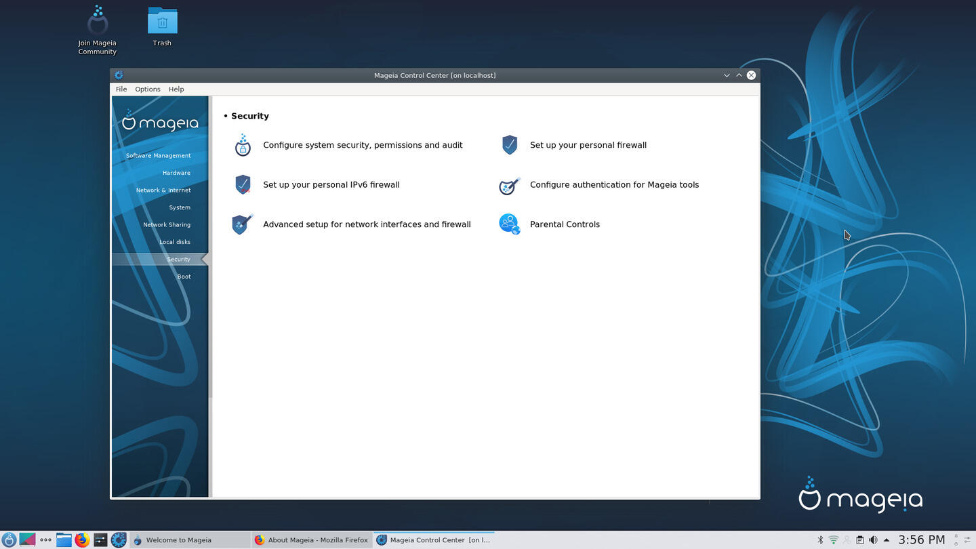Image resolution: width=976 pixels, height=549 pixels.
Task: Click the three-dots taskbar icon
Action: [45, 540]
